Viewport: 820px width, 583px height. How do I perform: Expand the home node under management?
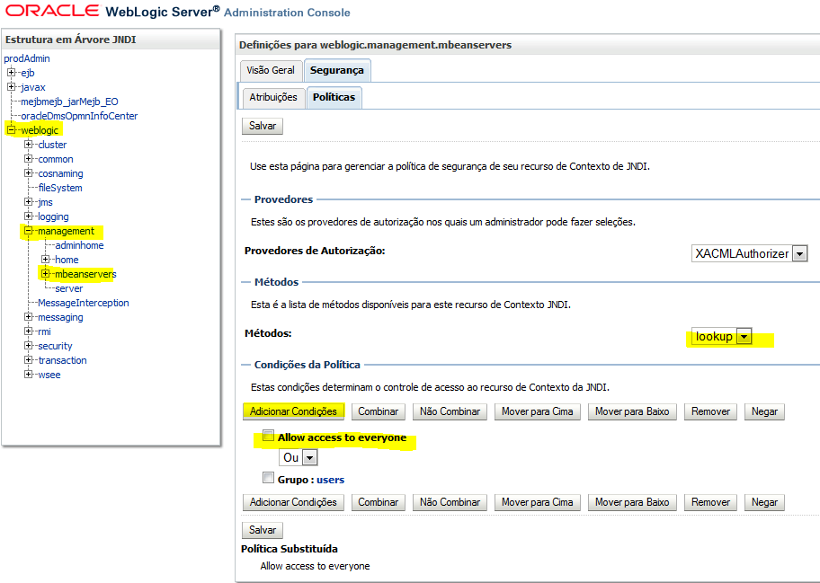46,259
